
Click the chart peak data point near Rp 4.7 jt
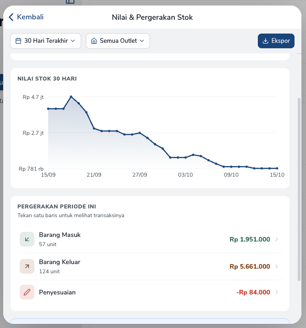pyautogui.click(x=71, y=97)
